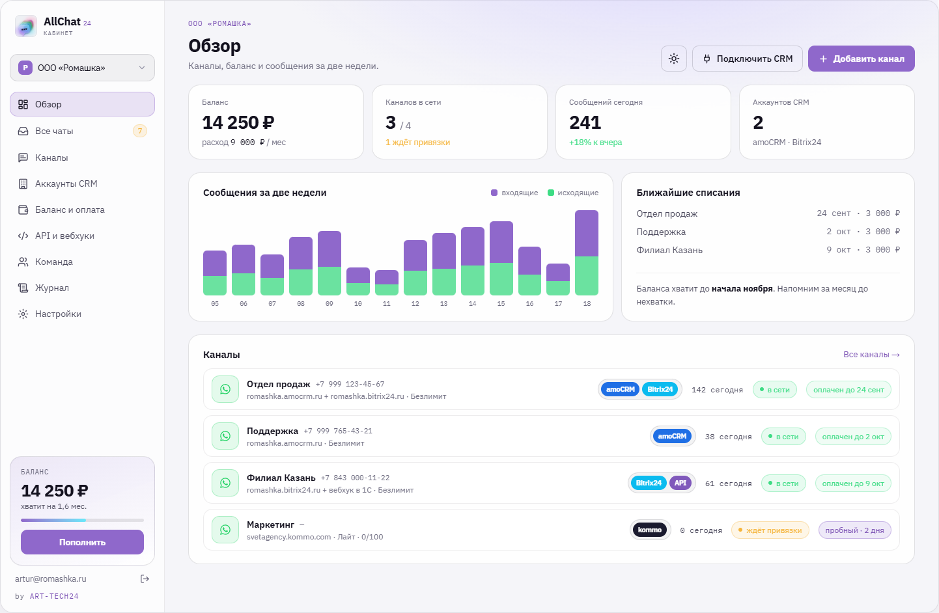Click the WhatsApp icon of Маркетинг channel
The height and width of the screenshot is (613, 939).
(x=225, y=530)
